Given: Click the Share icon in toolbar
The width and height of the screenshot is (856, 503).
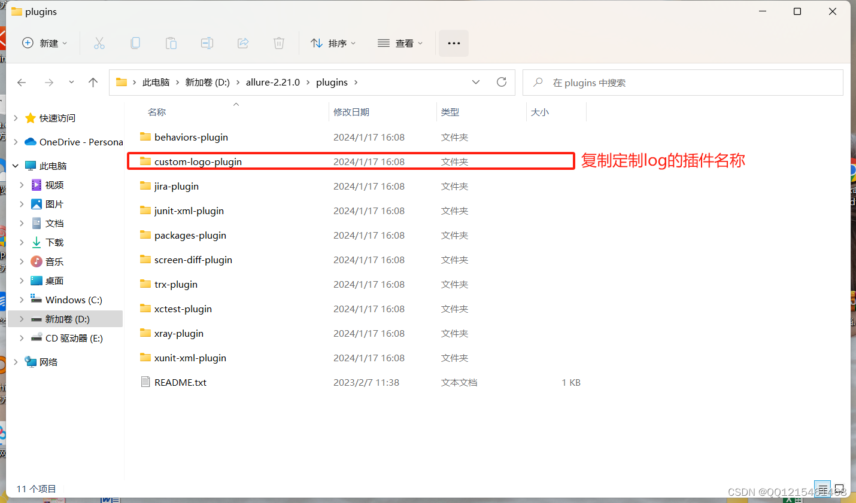Looking at the screenshot, I should [x=243, y=43].
